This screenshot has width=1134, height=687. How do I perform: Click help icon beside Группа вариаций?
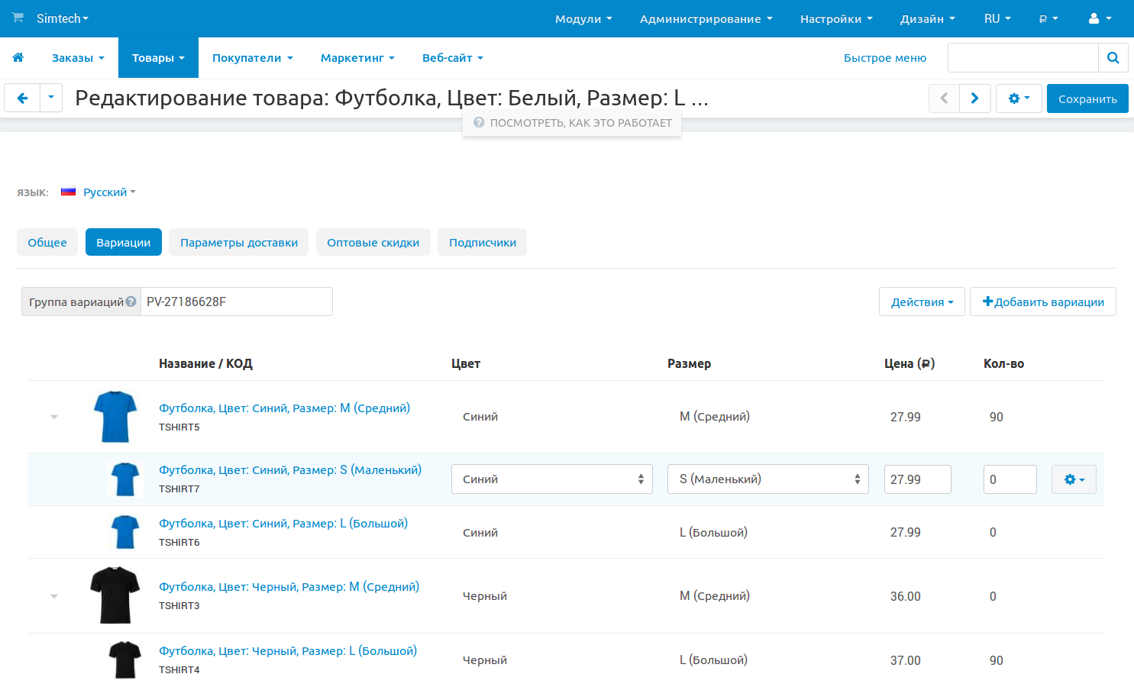pyautogui.click(x=131, y=302)
